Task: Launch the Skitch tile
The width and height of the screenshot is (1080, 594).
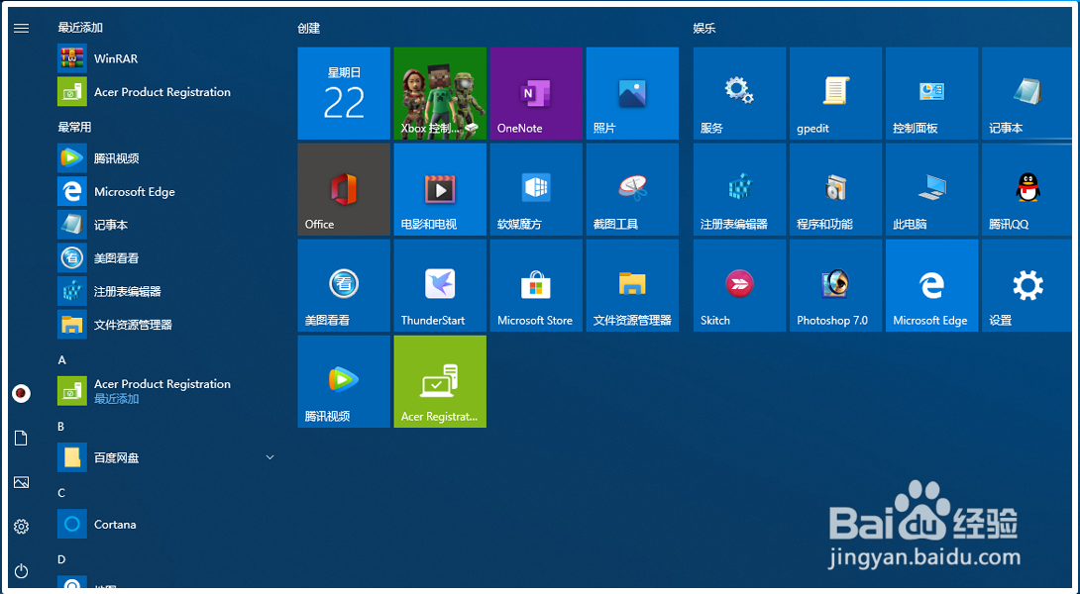Action: coord(740,286)
